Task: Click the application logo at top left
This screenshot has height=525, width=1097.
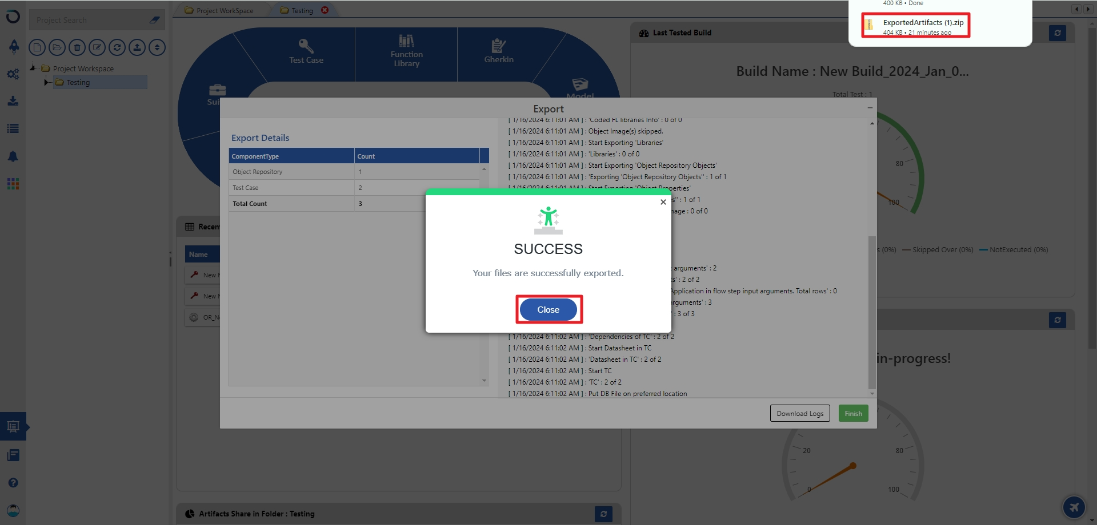Action: pos(13,17)
